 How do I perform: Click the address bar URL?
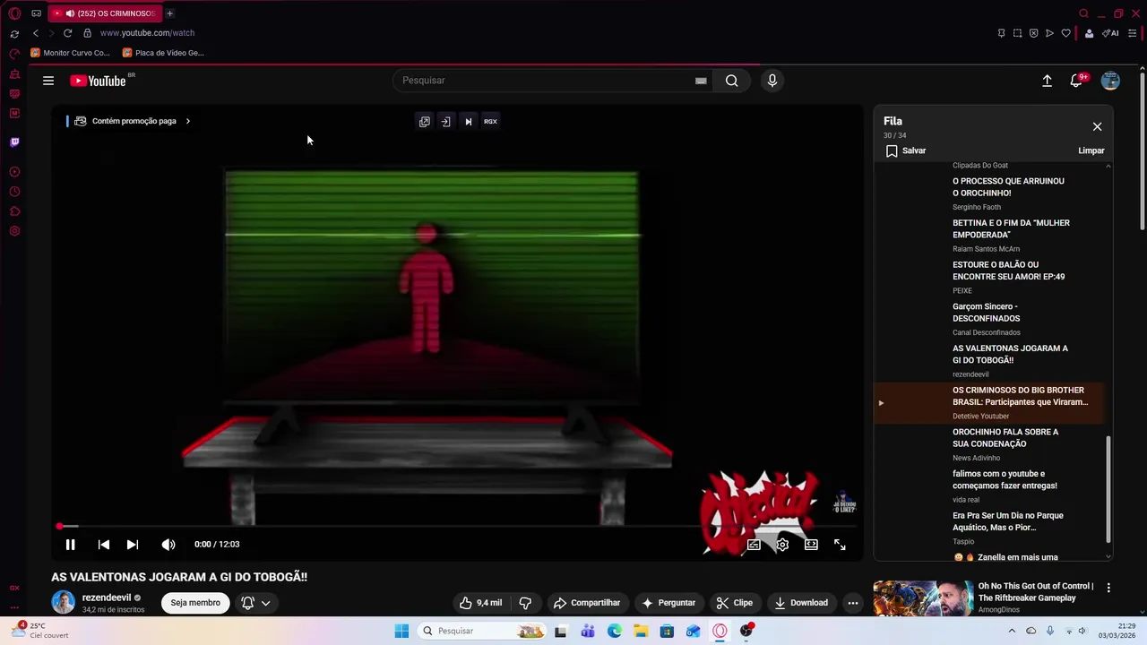147,33
